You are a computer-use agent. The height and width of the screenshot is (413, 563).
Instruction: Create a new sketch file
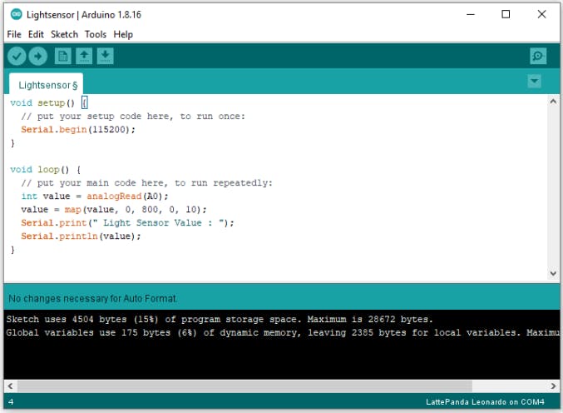(x=63, y=56)
